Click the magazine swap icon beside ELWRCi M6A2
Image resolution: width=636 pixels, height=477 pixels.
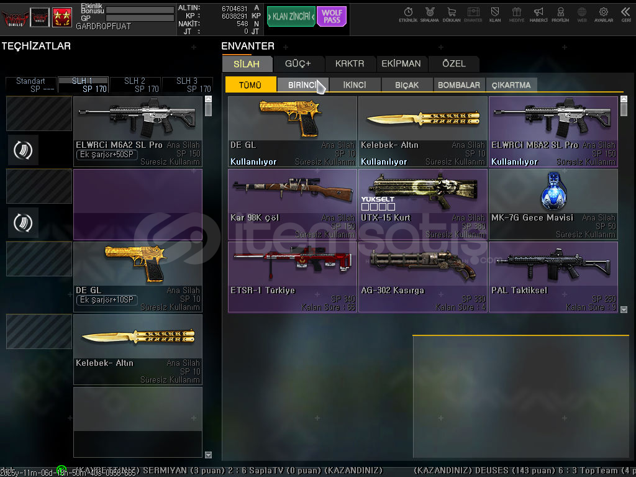tap(23, 150)
